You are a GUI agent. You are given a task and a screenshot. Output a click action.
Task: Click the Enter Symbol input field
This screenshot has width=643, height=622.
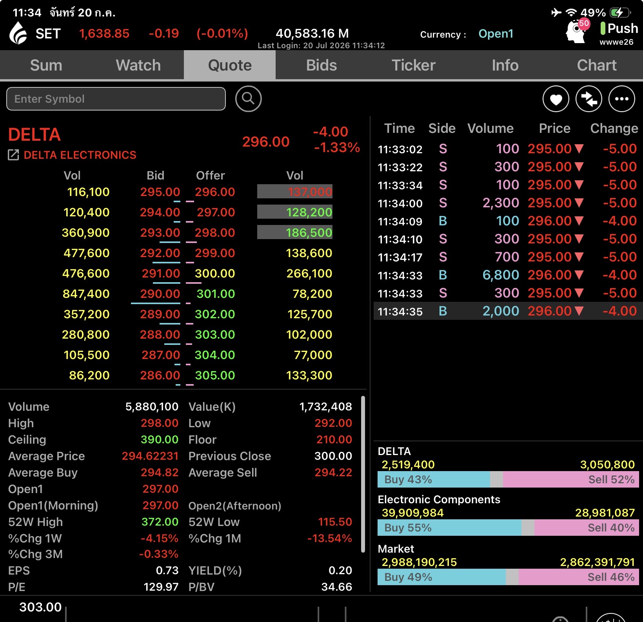pos(116,99)
